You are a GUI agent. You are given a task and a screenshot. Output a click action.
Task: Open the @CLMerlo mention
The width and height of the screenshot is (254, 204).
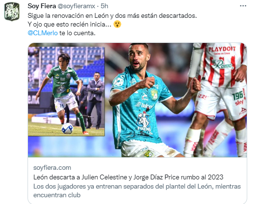(x=42, y=33)
